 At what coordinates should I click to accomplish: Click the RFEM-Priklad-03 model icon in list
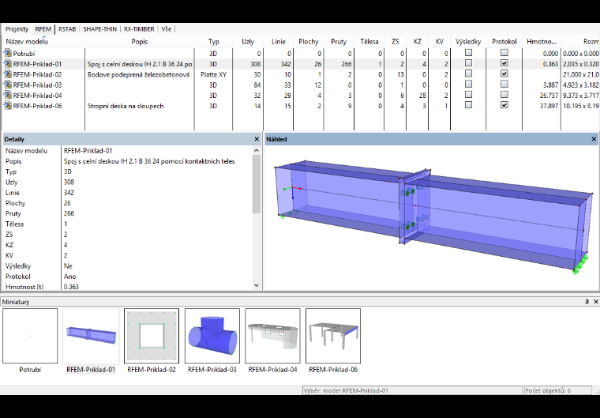pyautogui.click(x=8, y=85)
